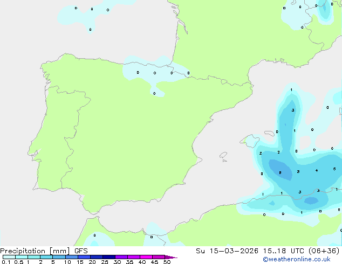Click the 40–45 mm magenta legend box
The width and height of the screenshot is (342, 264).
[x=146, y=257]
